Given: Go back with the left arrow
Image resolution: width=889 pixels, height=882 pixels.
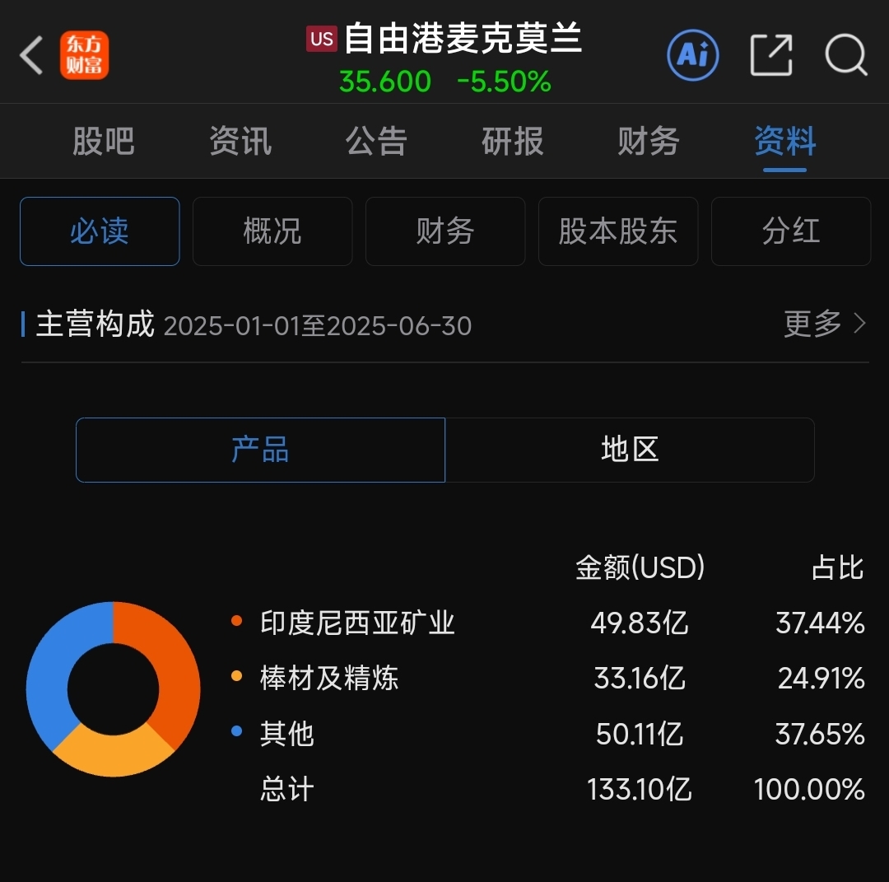Looking at the screenshot, I should point(31,55).
